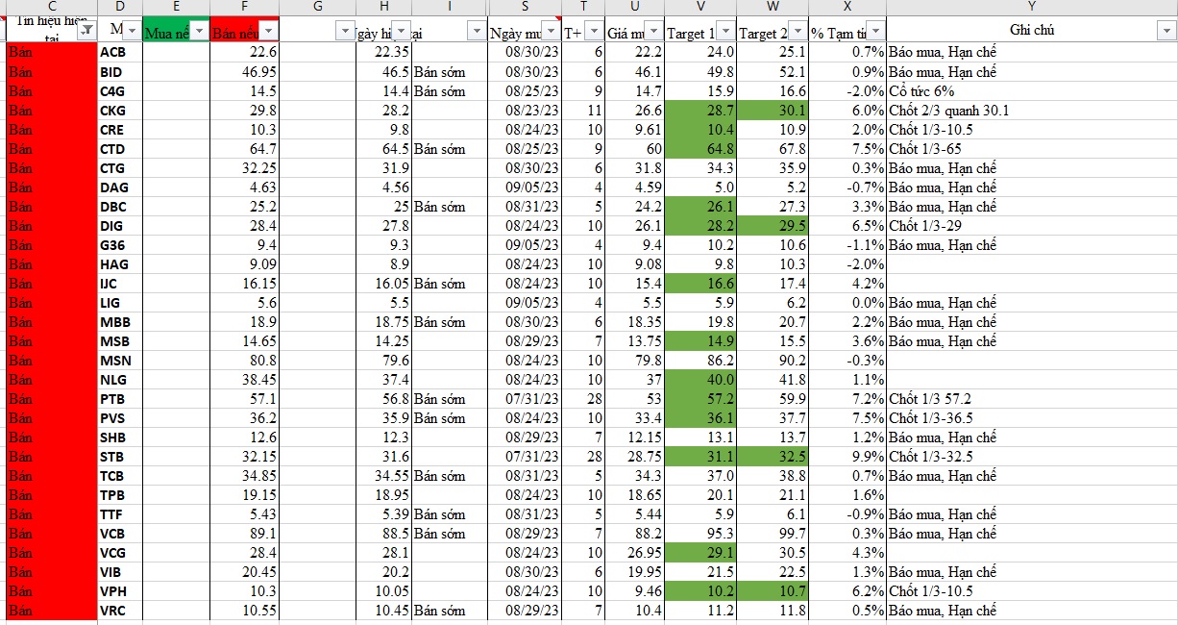Select column U by its header letter
The image size is (1178, 625).
[635, 8]
